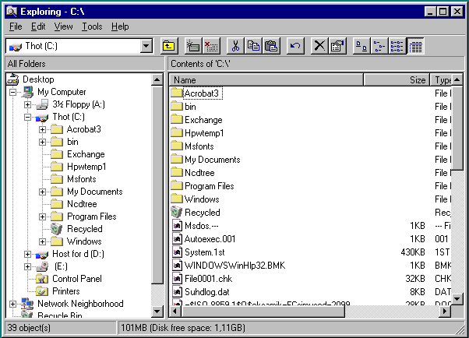This screenshot has width=469, height=338.
Task: Click the Suhdlog.dat file icon
Action: [x=177, y=291]
